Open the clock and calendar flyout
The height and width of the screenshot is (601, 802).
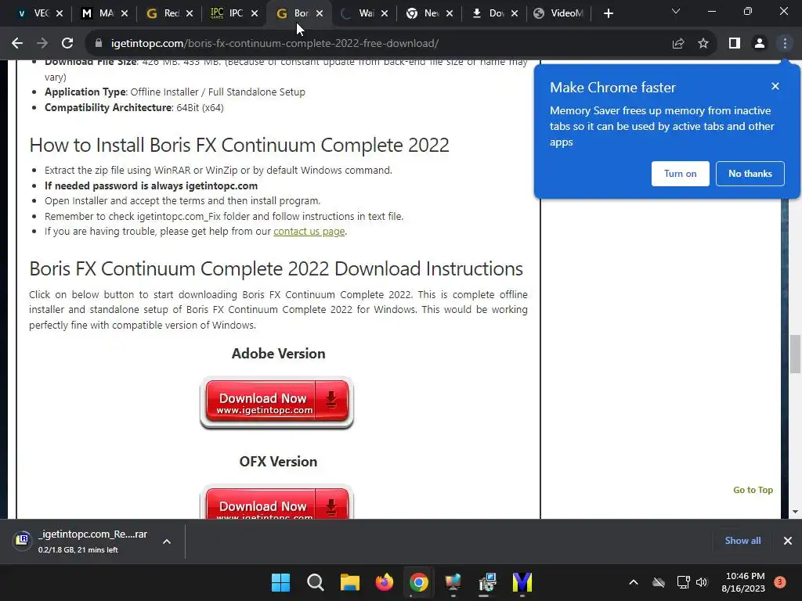[x=744, y=582]
